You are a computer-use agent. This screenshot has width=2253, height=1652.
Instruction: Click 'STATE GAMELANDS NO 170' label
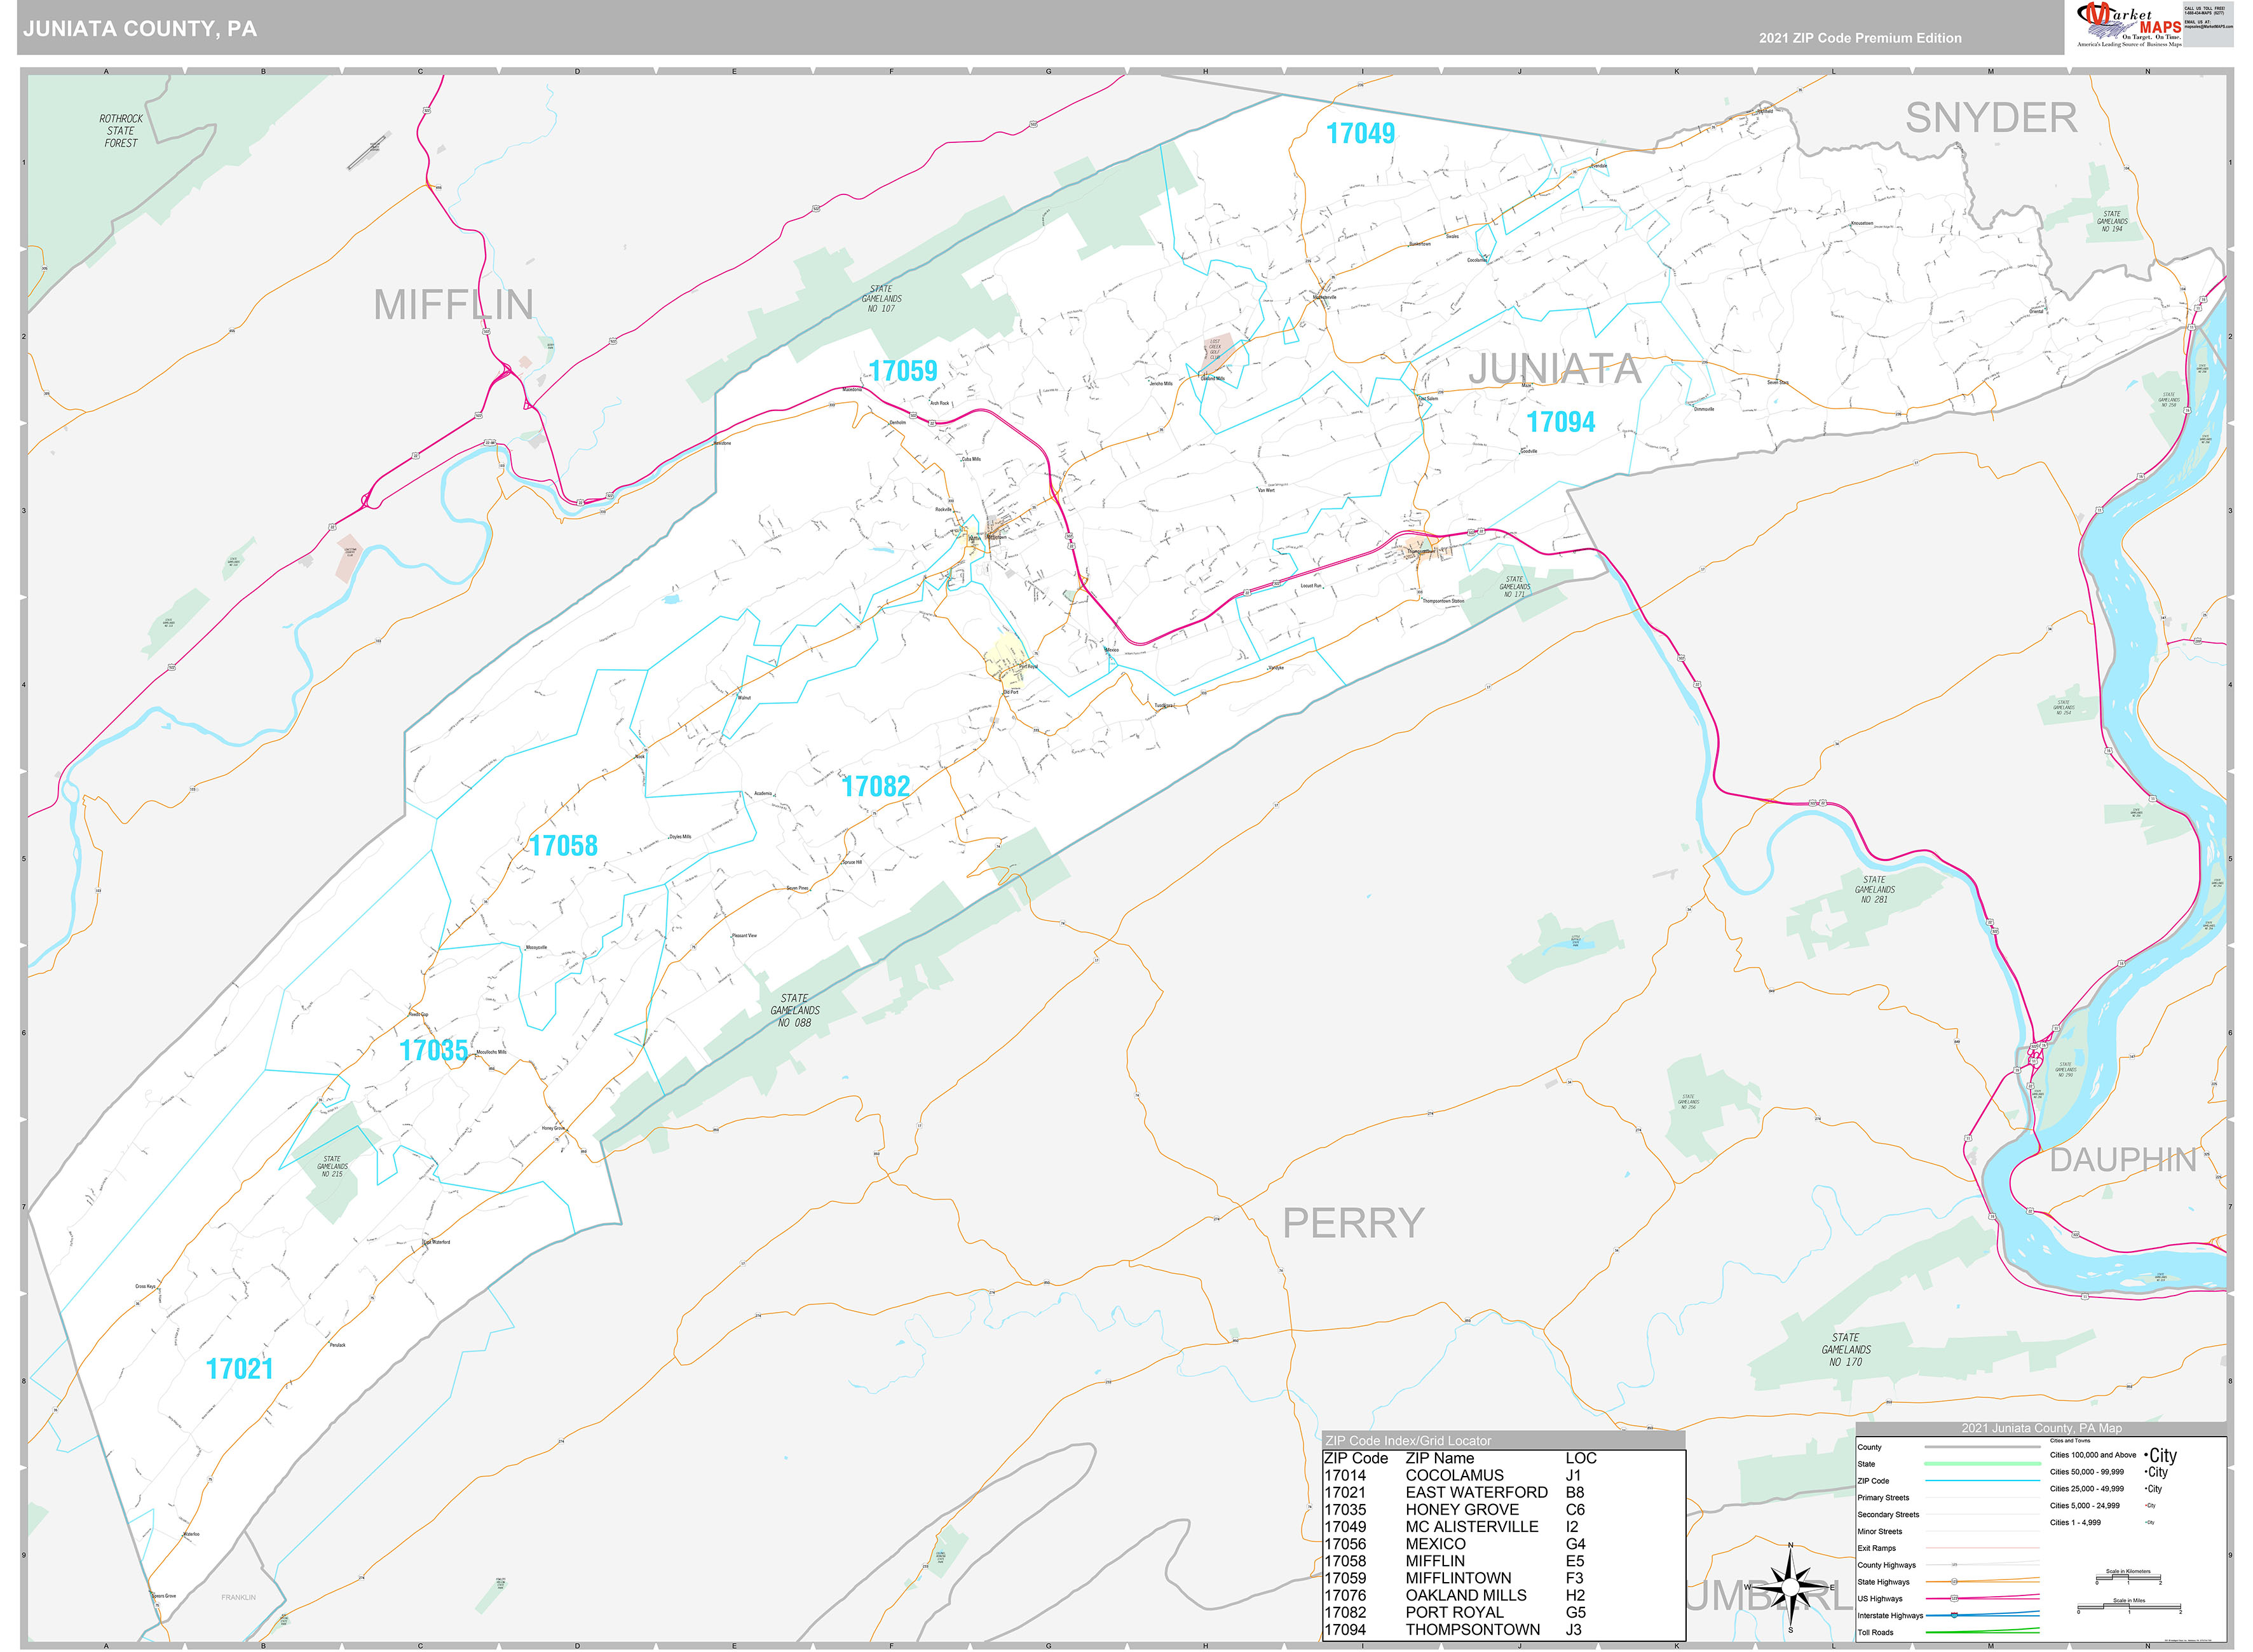[1845, 1350]
